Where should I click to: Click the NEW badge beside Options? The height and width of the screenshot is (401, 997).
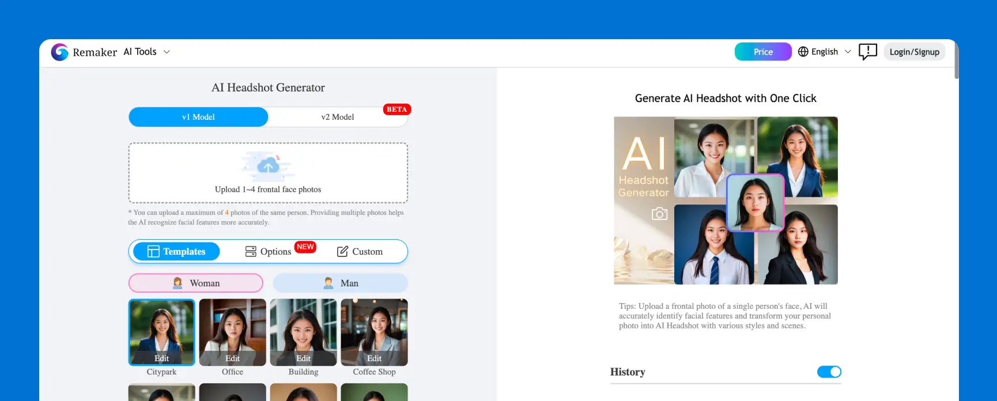click(305, 247)
